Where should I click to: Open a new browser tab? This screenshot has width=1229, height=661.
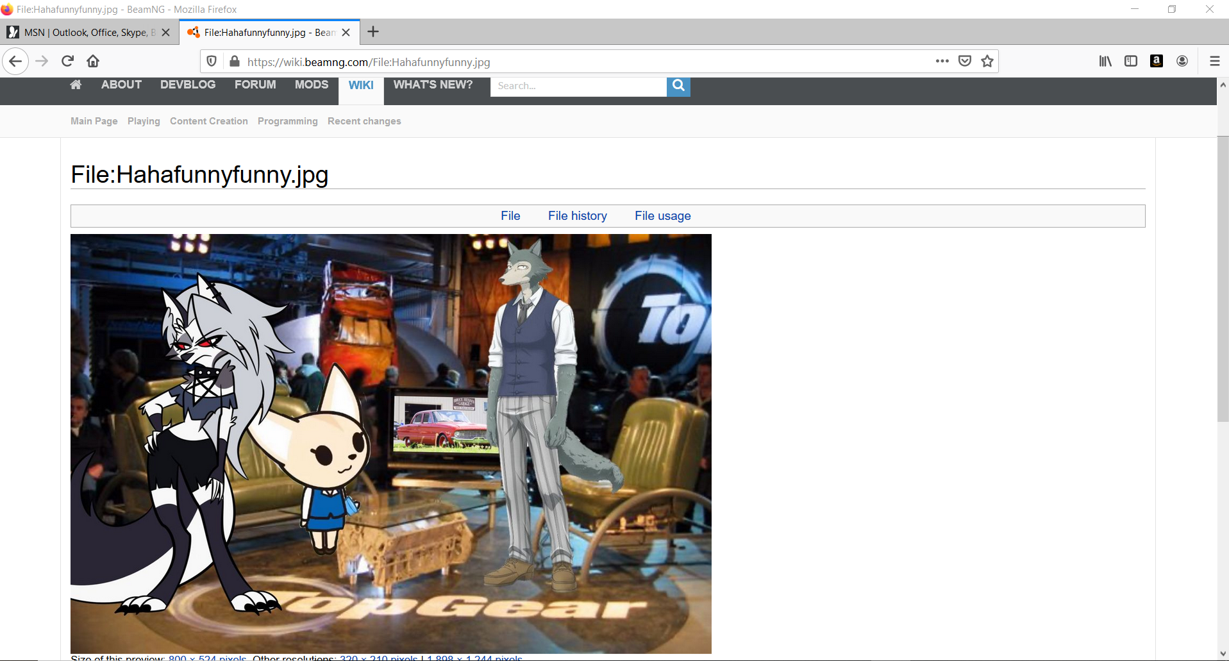click(x=373, y=32)
